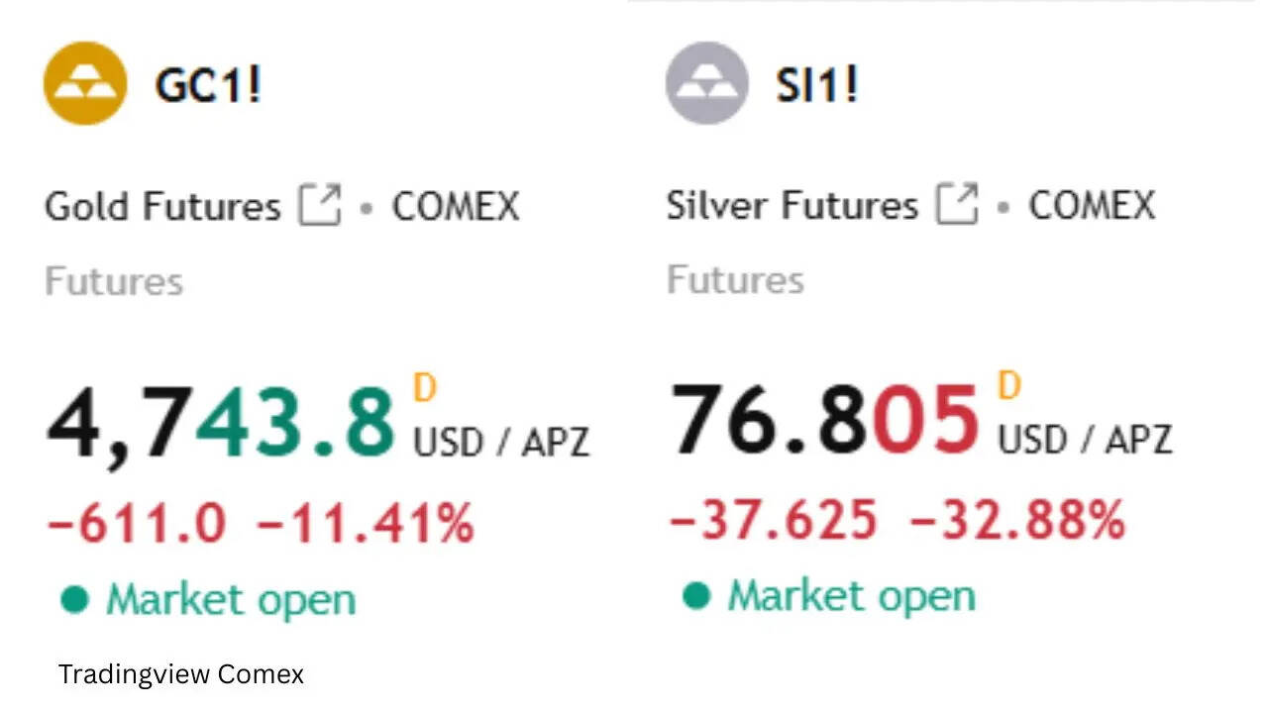This screenshot has height=713, width=1268.
Task: Click the gold price 4,743.8
Action: 220,426
